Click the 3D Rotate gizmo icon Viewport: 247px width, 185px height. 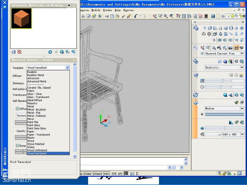pyautogui.click(x=209, y=34)
